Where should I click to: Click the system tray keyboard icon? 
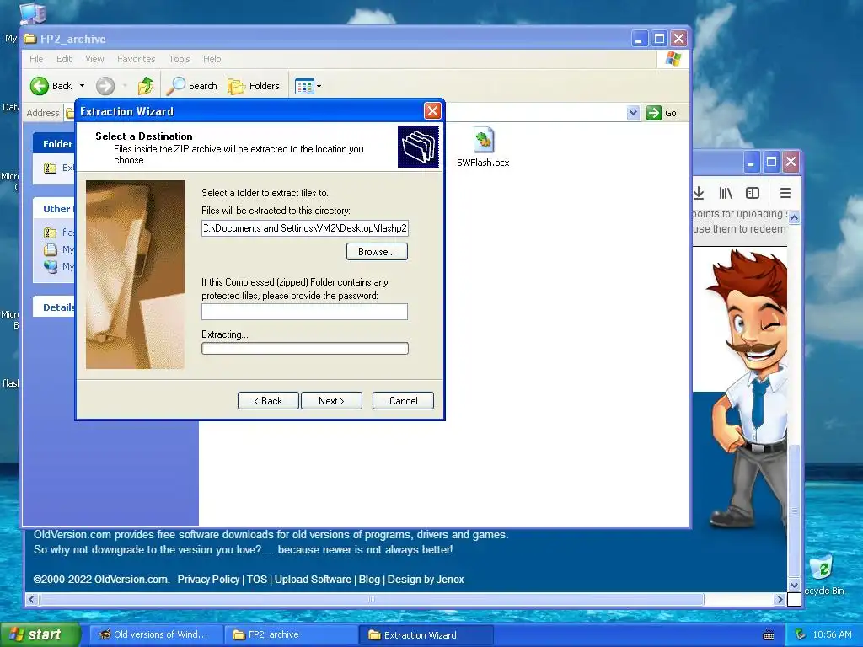[769, 635]
